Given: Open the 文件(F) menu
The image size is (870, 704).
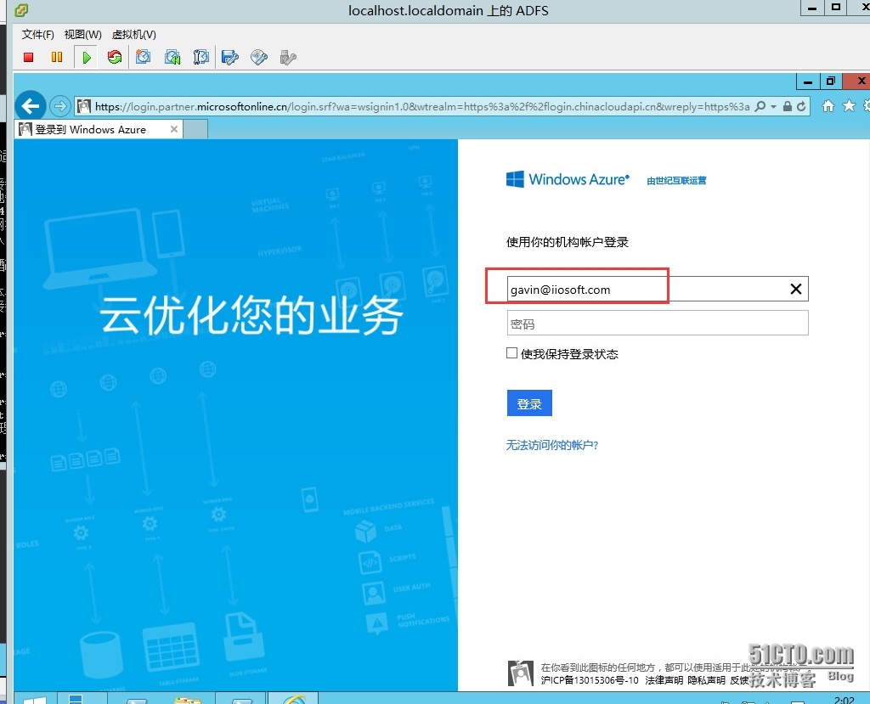Looking at the screenshot, I should pyautogui.click(x=37, y=35).
